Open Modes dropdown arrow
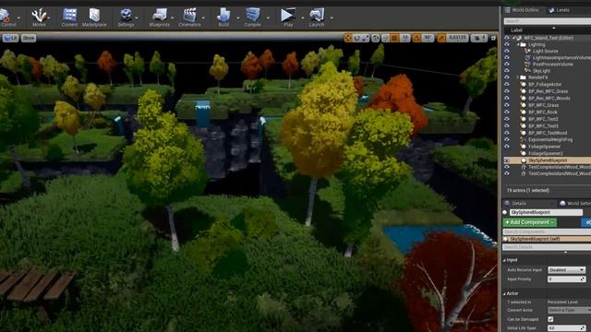 [x=49, y=18]
